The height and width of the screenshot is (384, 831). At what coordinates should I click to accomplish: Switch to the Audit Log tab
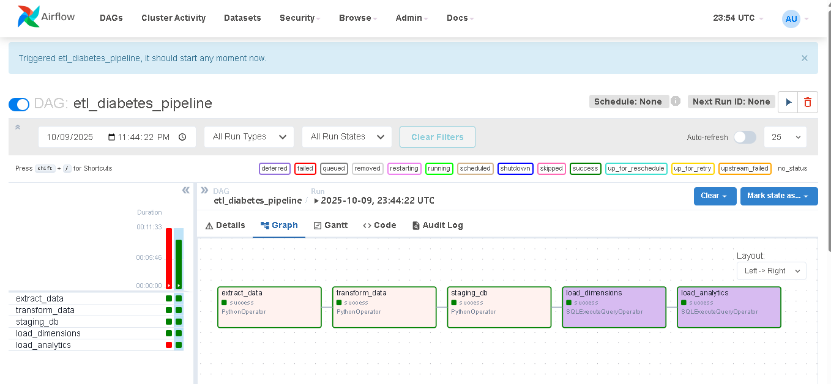pyautogui.click(x=438, y=225)
